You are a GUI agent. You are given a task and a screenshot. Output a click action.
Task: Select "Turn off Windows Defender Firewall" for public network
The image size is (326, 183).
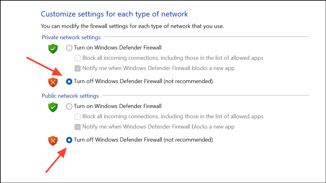[x=69, y=140]
